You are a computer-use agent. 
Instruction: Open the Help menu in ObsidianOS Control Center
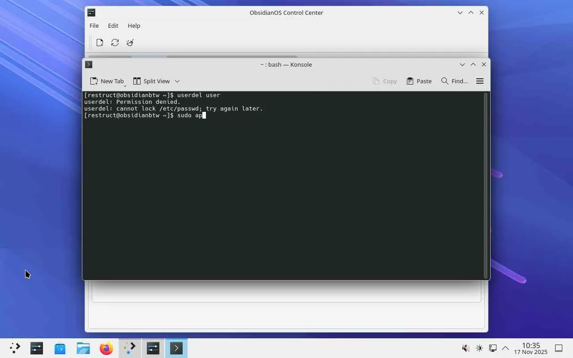click(134, 26)
